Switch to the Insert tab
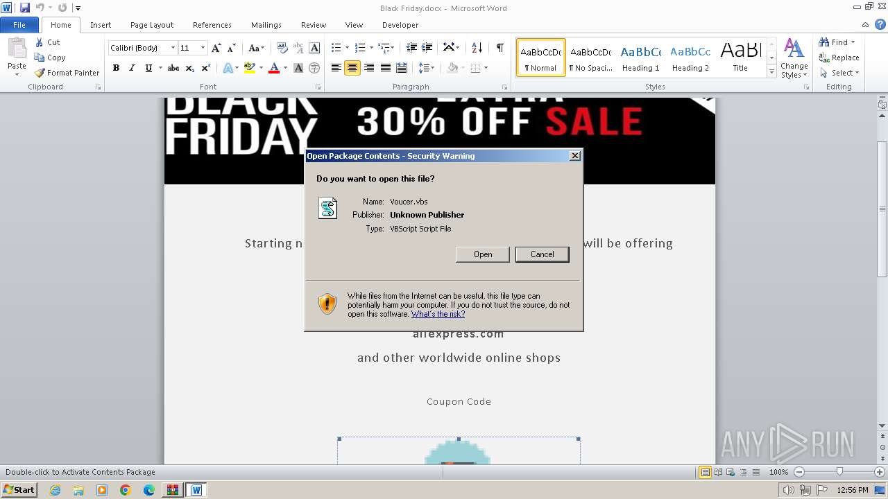888x499 pixels. click(101, 25)
